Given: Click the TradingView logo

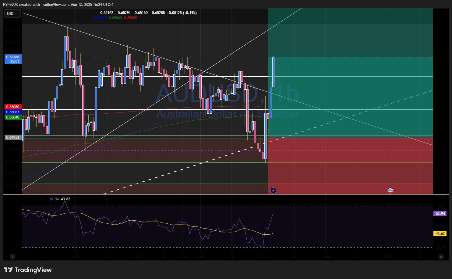Looking at the screenshot, I should tap(28, 270).
